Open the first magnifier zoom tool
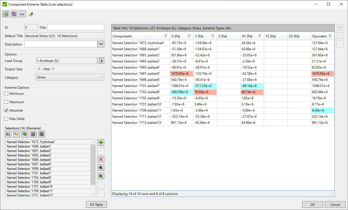This screenshot has width=348, height=210. click(101, 168)
